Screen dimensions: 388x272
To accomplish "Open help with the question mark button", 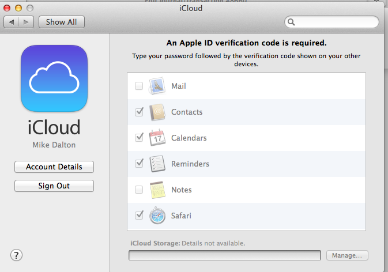I will (16, 255).
